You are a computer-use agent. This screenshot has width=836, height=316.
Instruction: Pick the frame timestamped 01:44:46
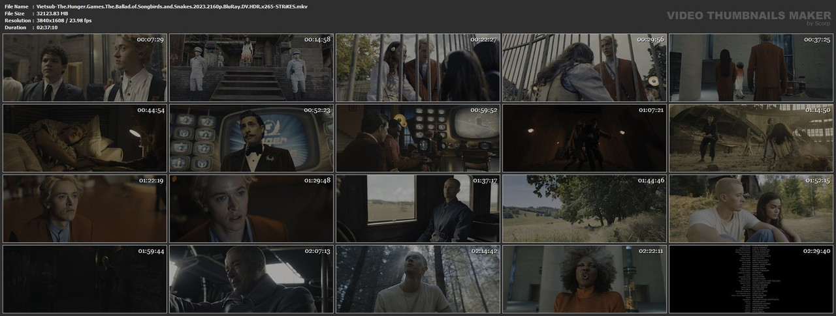coord(585,208)
